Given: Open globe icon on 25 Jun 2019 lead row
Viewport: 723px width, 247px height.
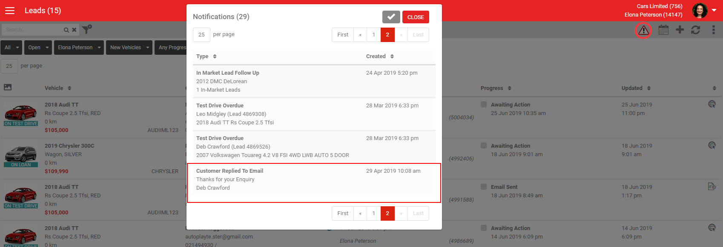Looking at the screenshot, I should [x=712, y=104].
